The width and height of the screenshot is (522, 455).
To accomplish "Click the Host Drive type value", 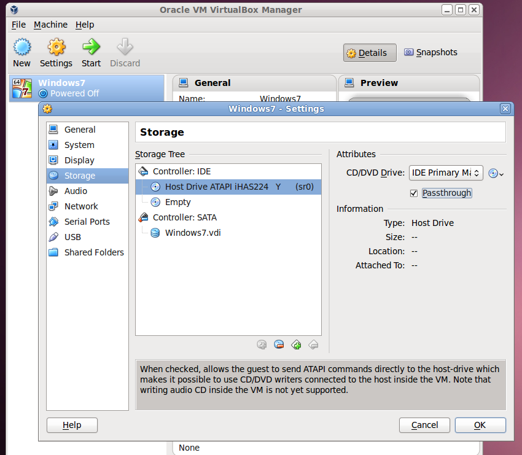I will (432, 223).
